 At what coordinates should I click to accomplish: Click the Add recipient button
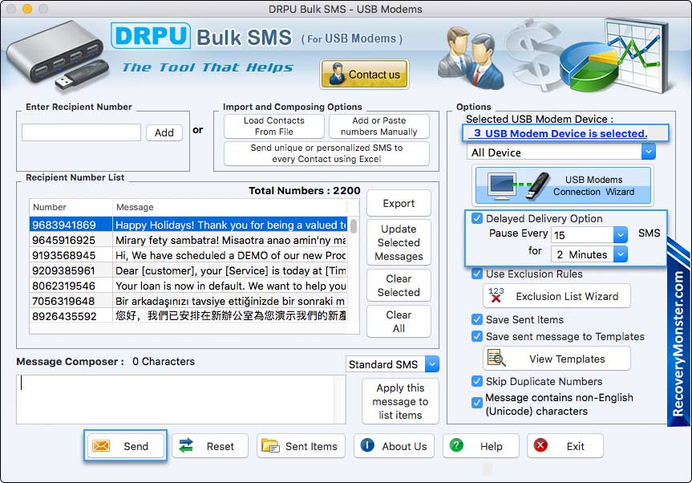point(164,132)
